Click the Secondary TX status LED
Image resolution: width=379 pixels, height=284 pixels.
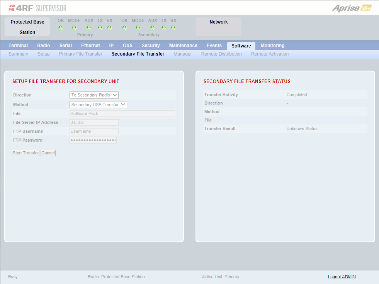[x=164, y=28]
